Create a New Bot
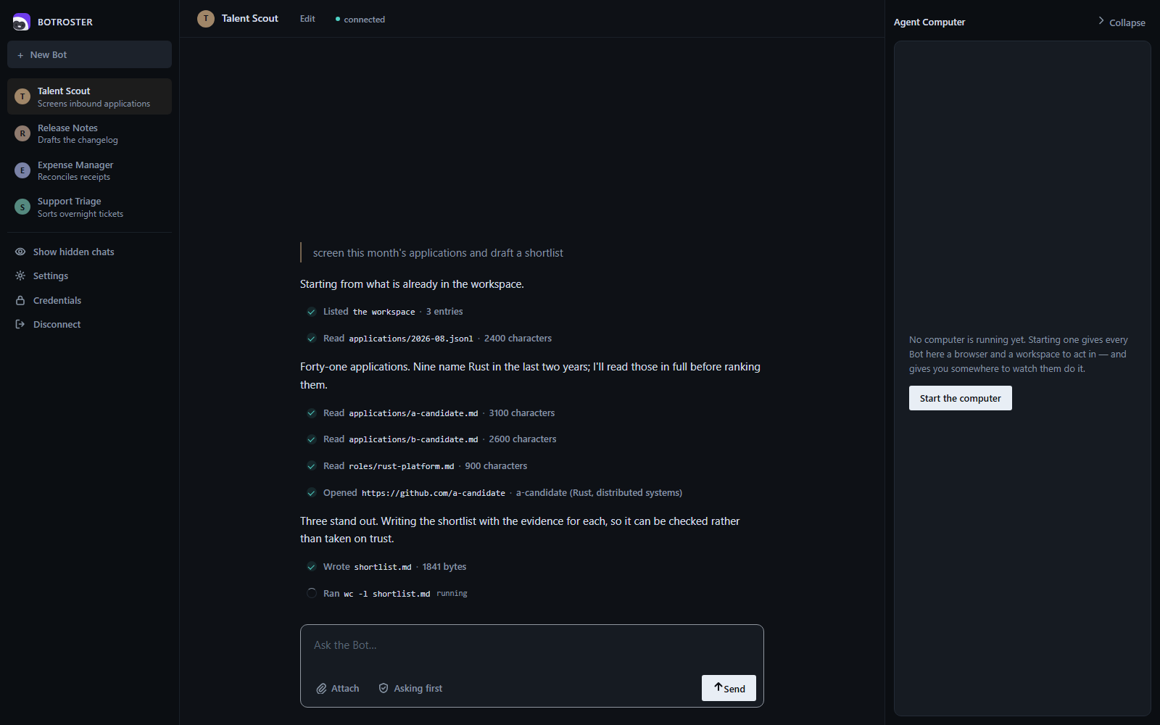Screen dimensions: 1160x725 point(89,54)
